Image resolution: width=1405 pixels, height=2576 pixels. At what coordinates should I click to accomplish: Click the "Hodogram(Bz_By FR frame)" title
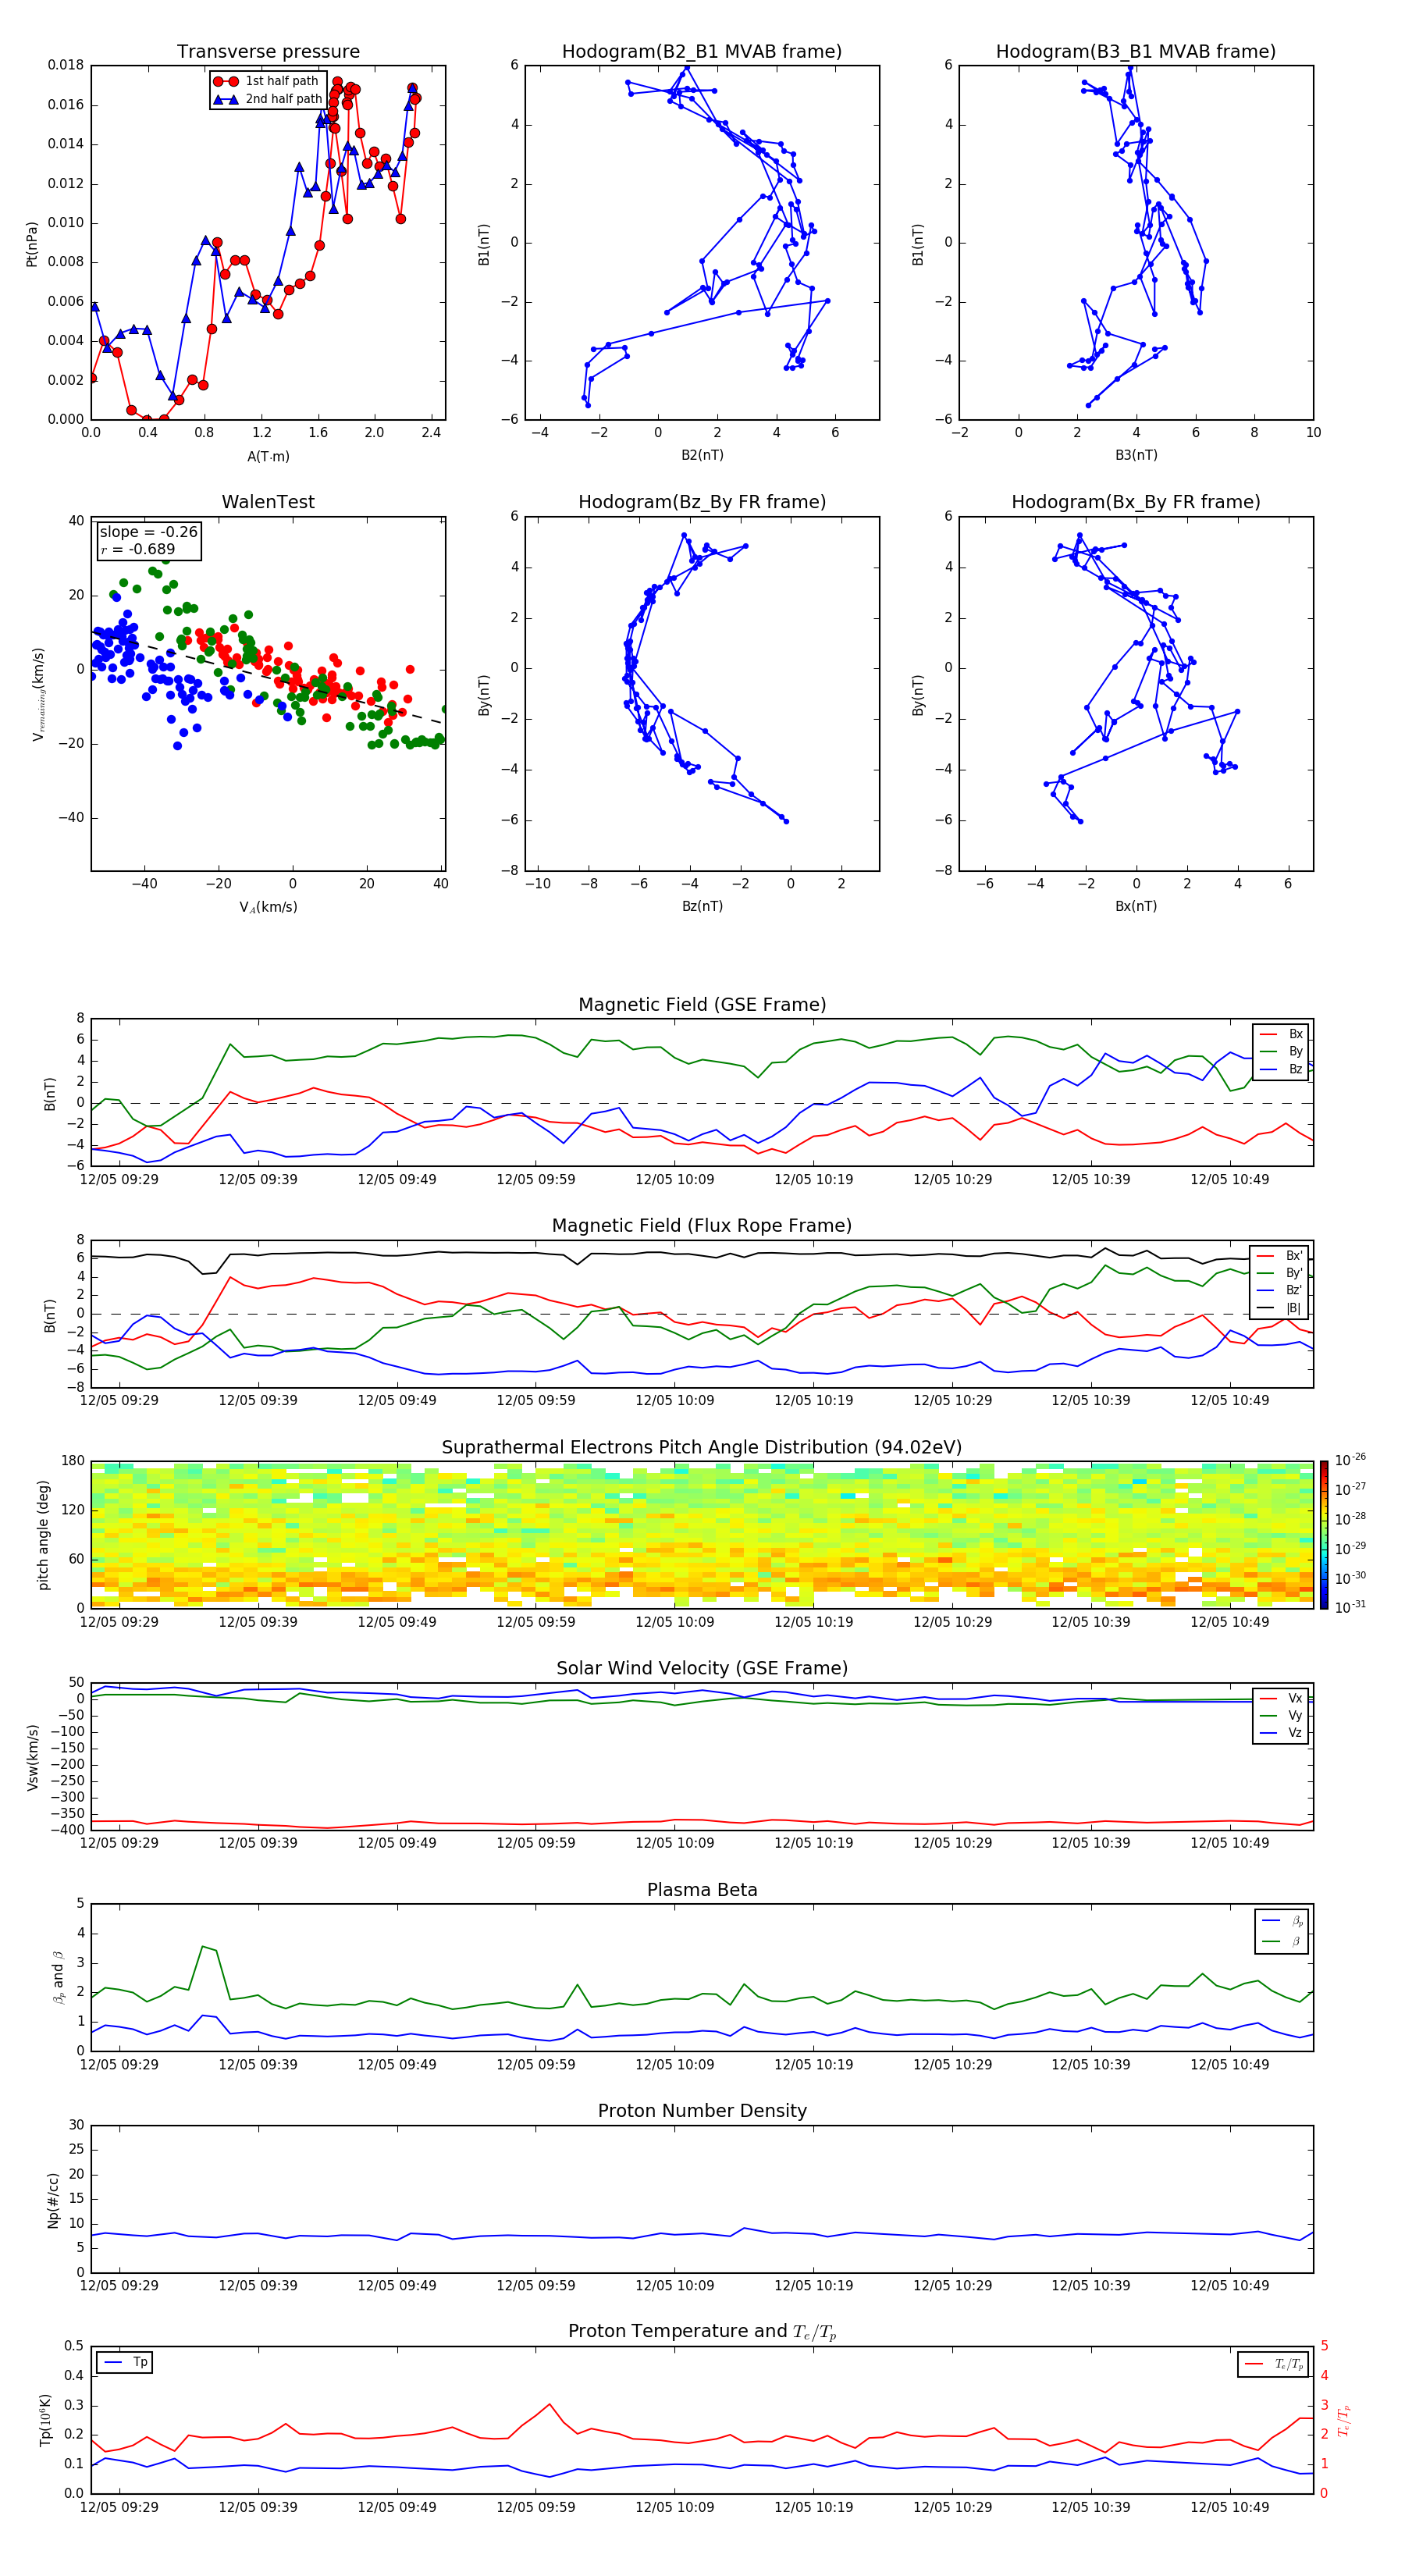click(x=702, y=502)
